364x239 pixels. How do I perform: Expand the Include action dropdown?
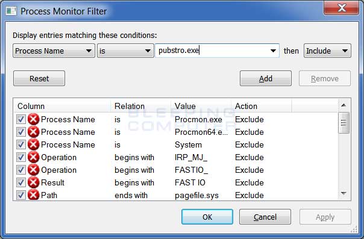pos(327,51)
